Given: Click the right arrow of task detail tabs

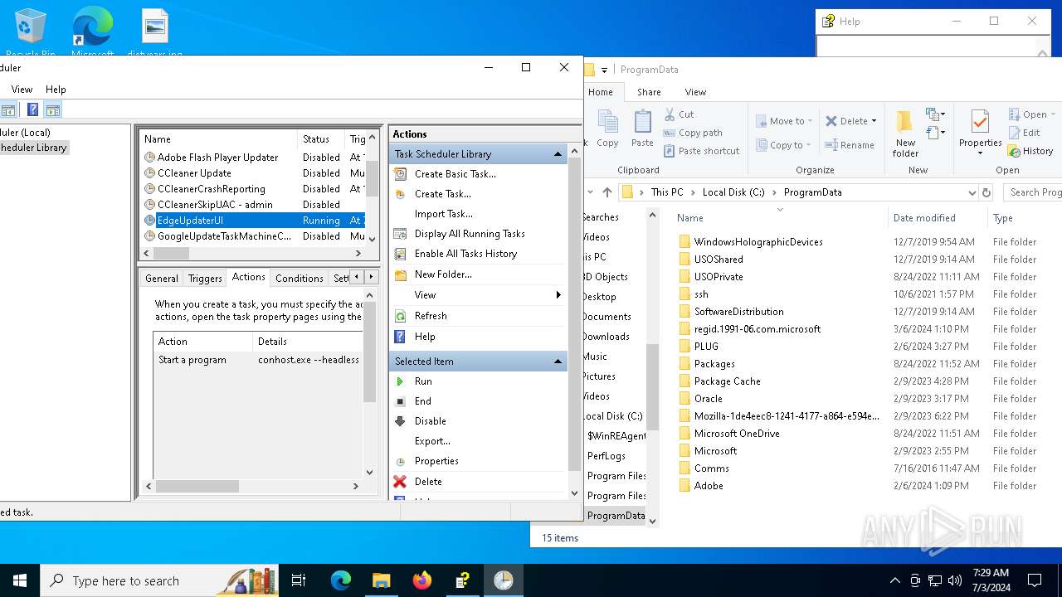Looking at the screenshot, I should [x=371, y=277].
